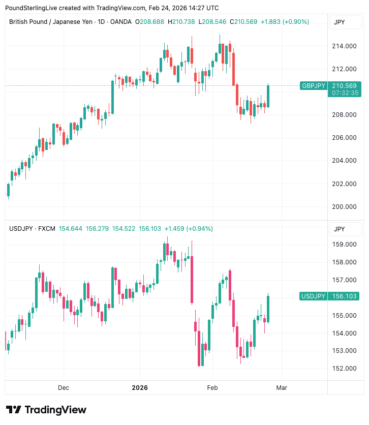This screenshot has width=369, height=425.
Task: Click the Feb label on time axis
Action: [212, 387]
